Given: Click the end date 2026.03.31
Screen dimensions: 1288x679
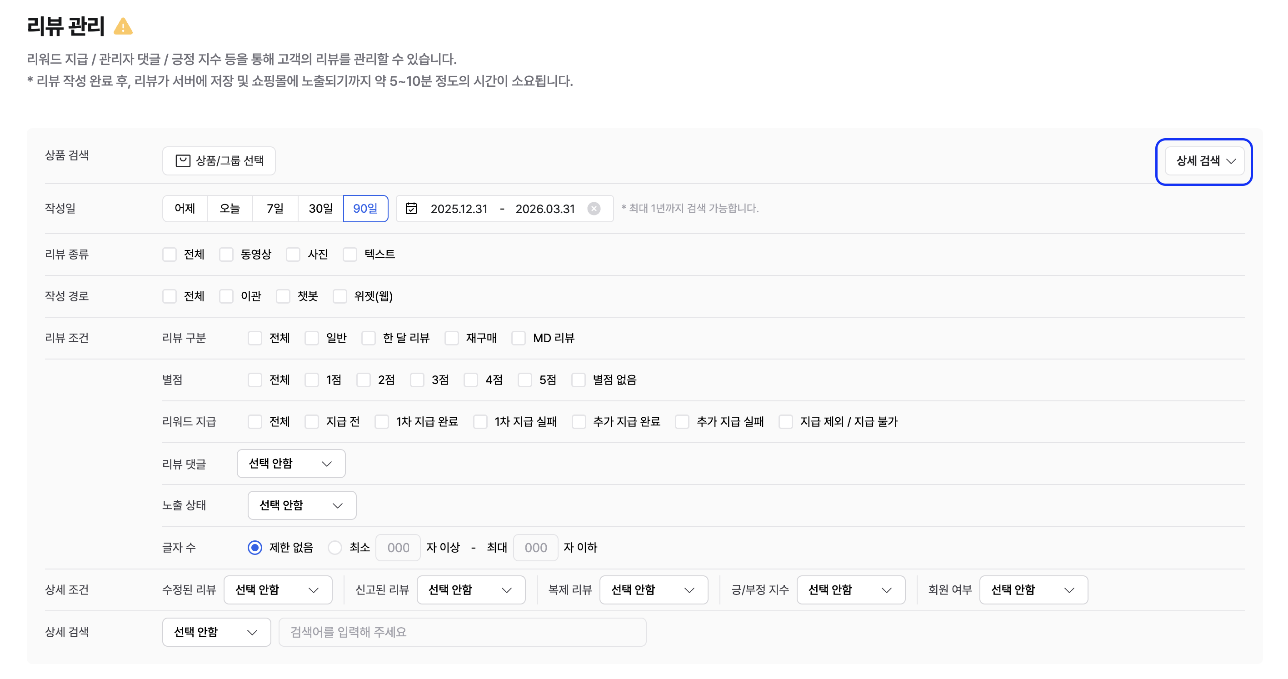Looking at the screenshot, I should click(x=545, y=209).
